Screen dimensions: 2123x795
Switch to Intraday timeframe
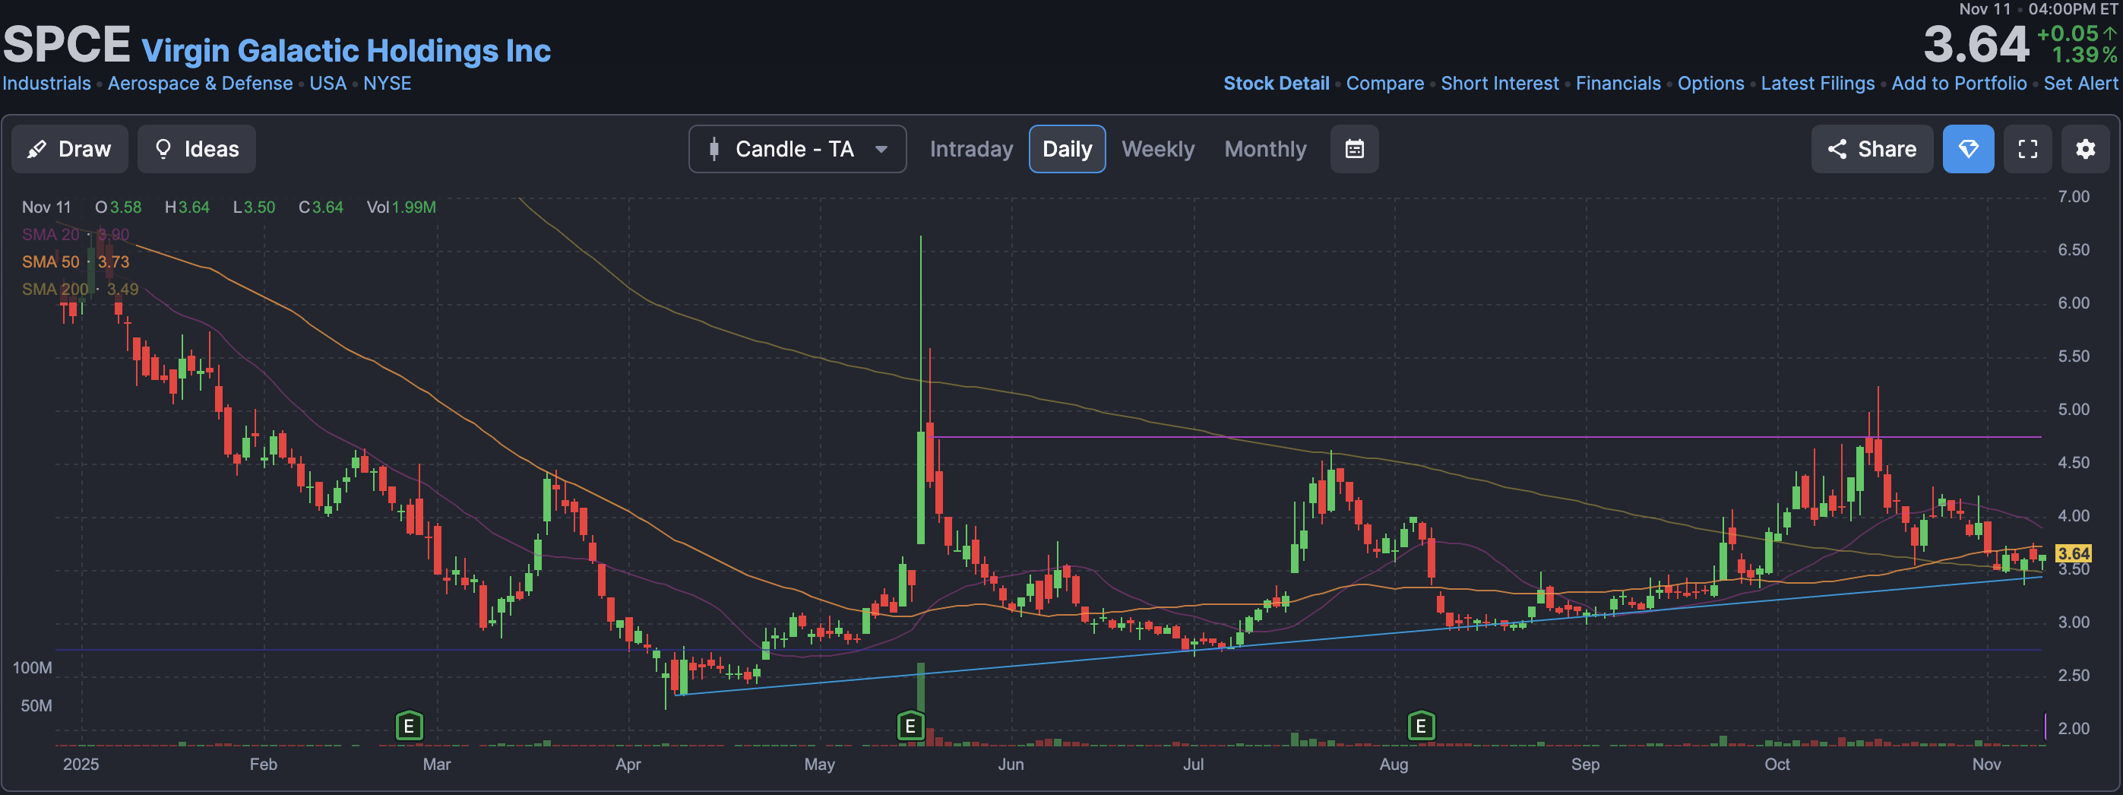[971, 149]
